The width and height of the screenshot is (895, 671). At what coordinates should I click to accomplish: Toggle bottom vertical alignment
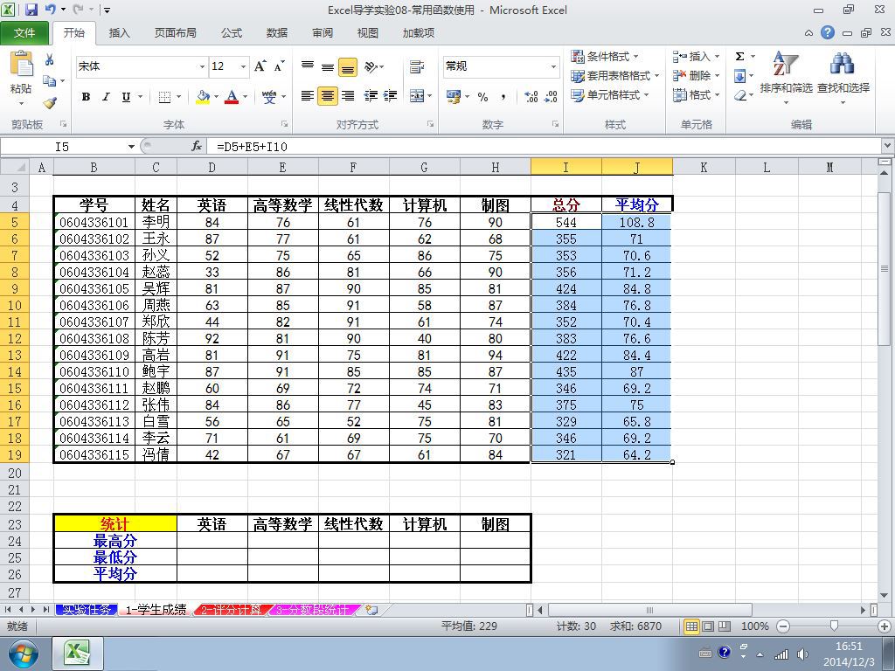[348, 66]
